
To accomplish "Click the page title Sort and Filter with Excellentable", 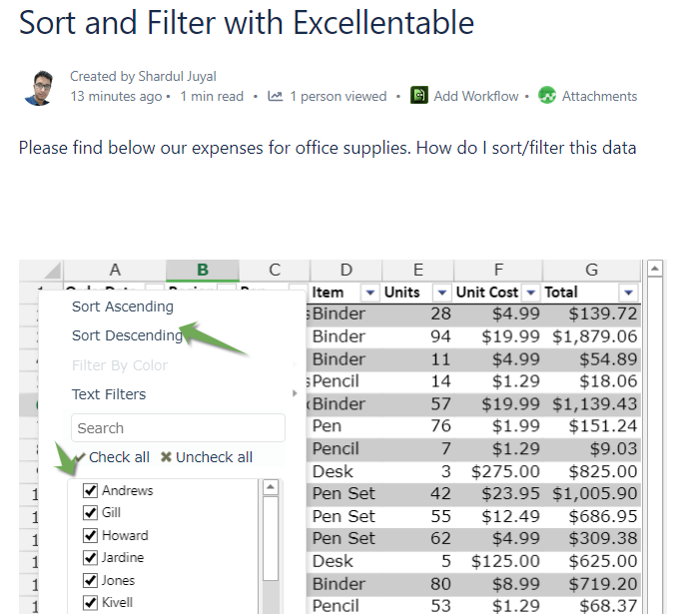I will click(x=247, y=23).
